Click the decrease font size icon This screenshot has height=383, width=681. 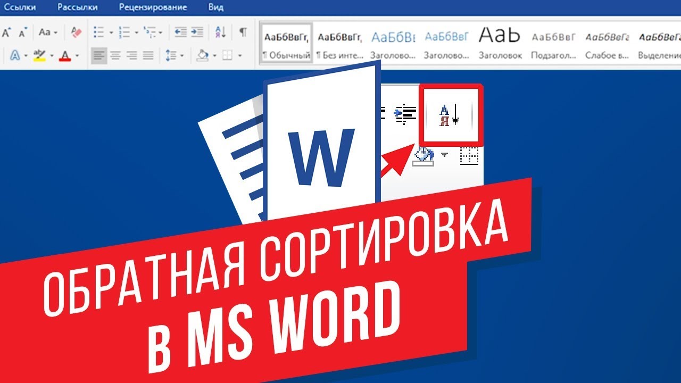click(x=22, y=32)
